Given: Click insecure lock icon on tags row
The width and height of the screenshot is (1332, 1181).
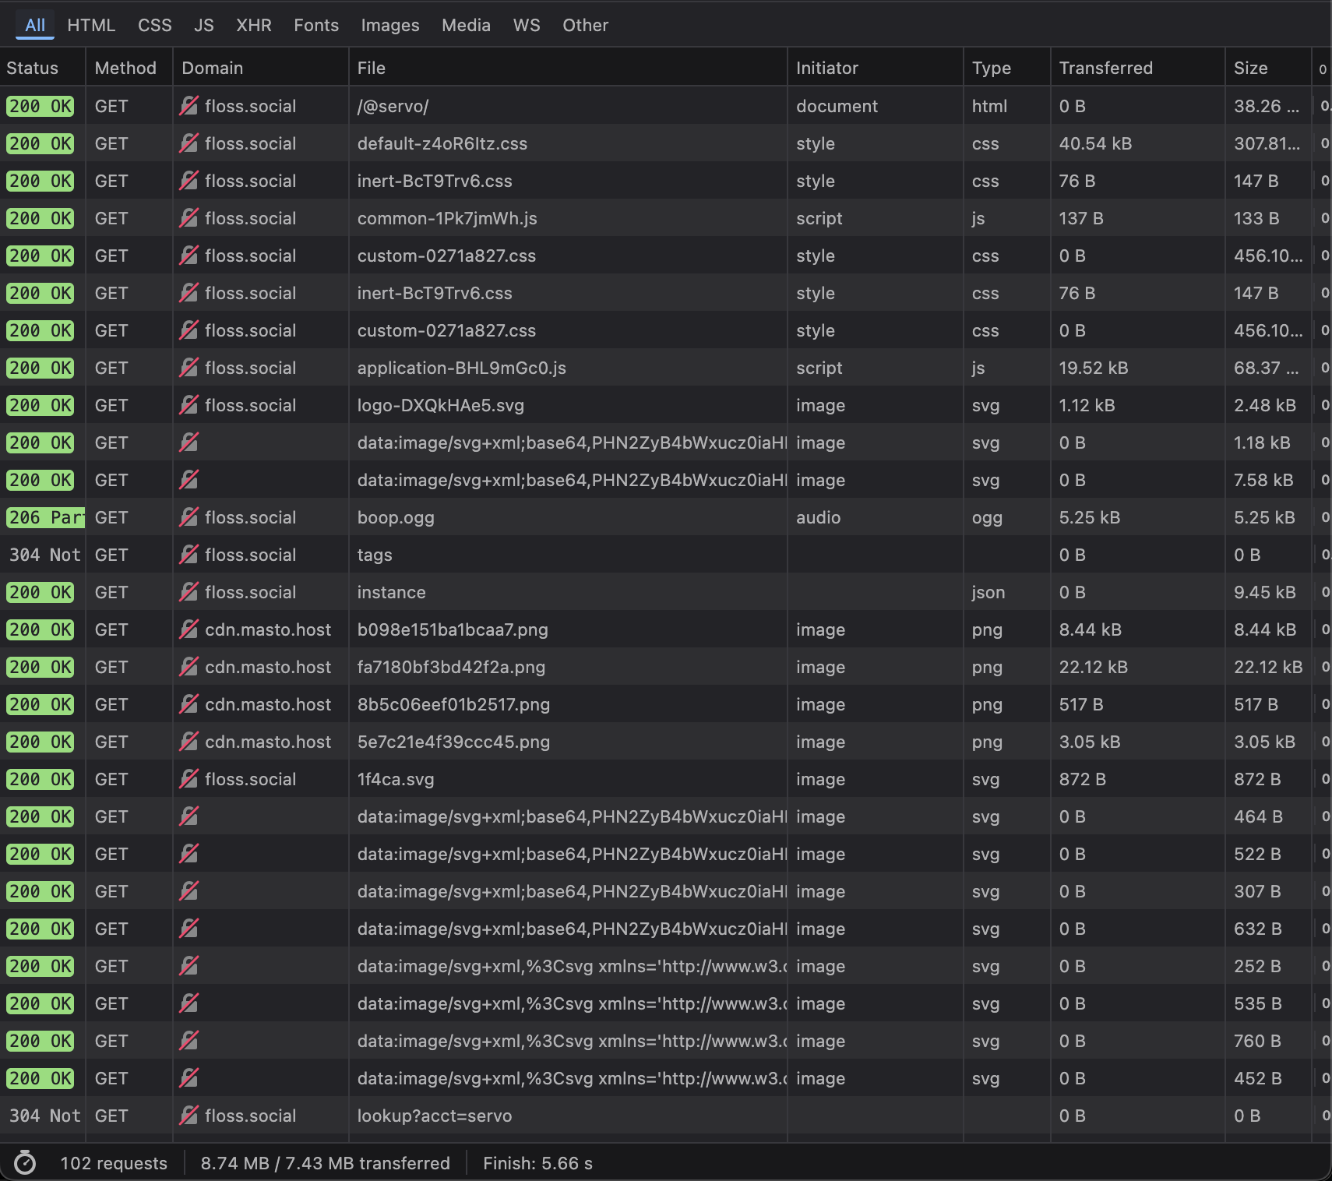Looking at the screenshot, I should [x=189, y=555].
